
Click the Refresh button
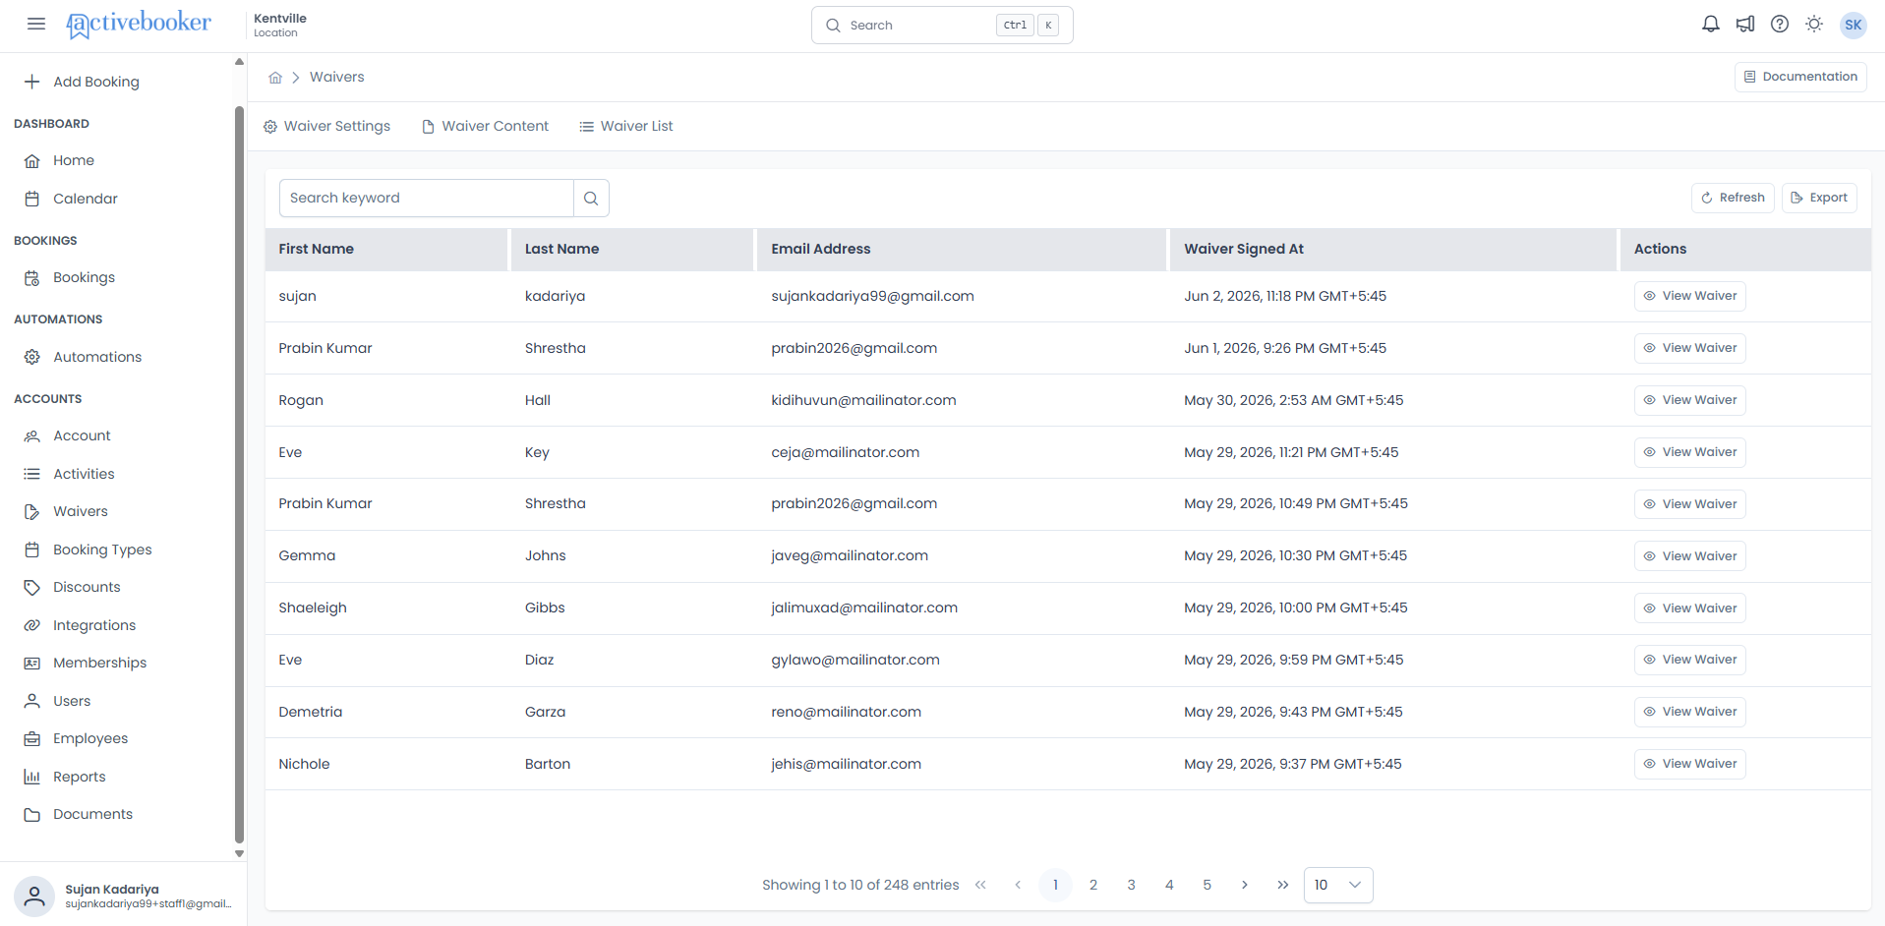(1733, 198)
